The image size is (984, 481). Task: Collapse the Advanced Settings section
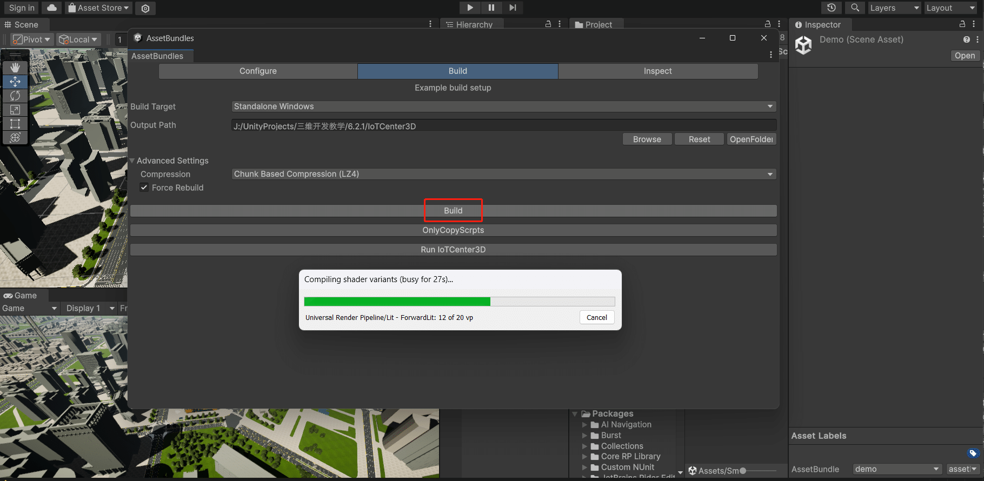point(132,161)
